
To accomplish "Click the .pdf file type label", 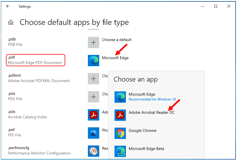I will pos(12,57).
